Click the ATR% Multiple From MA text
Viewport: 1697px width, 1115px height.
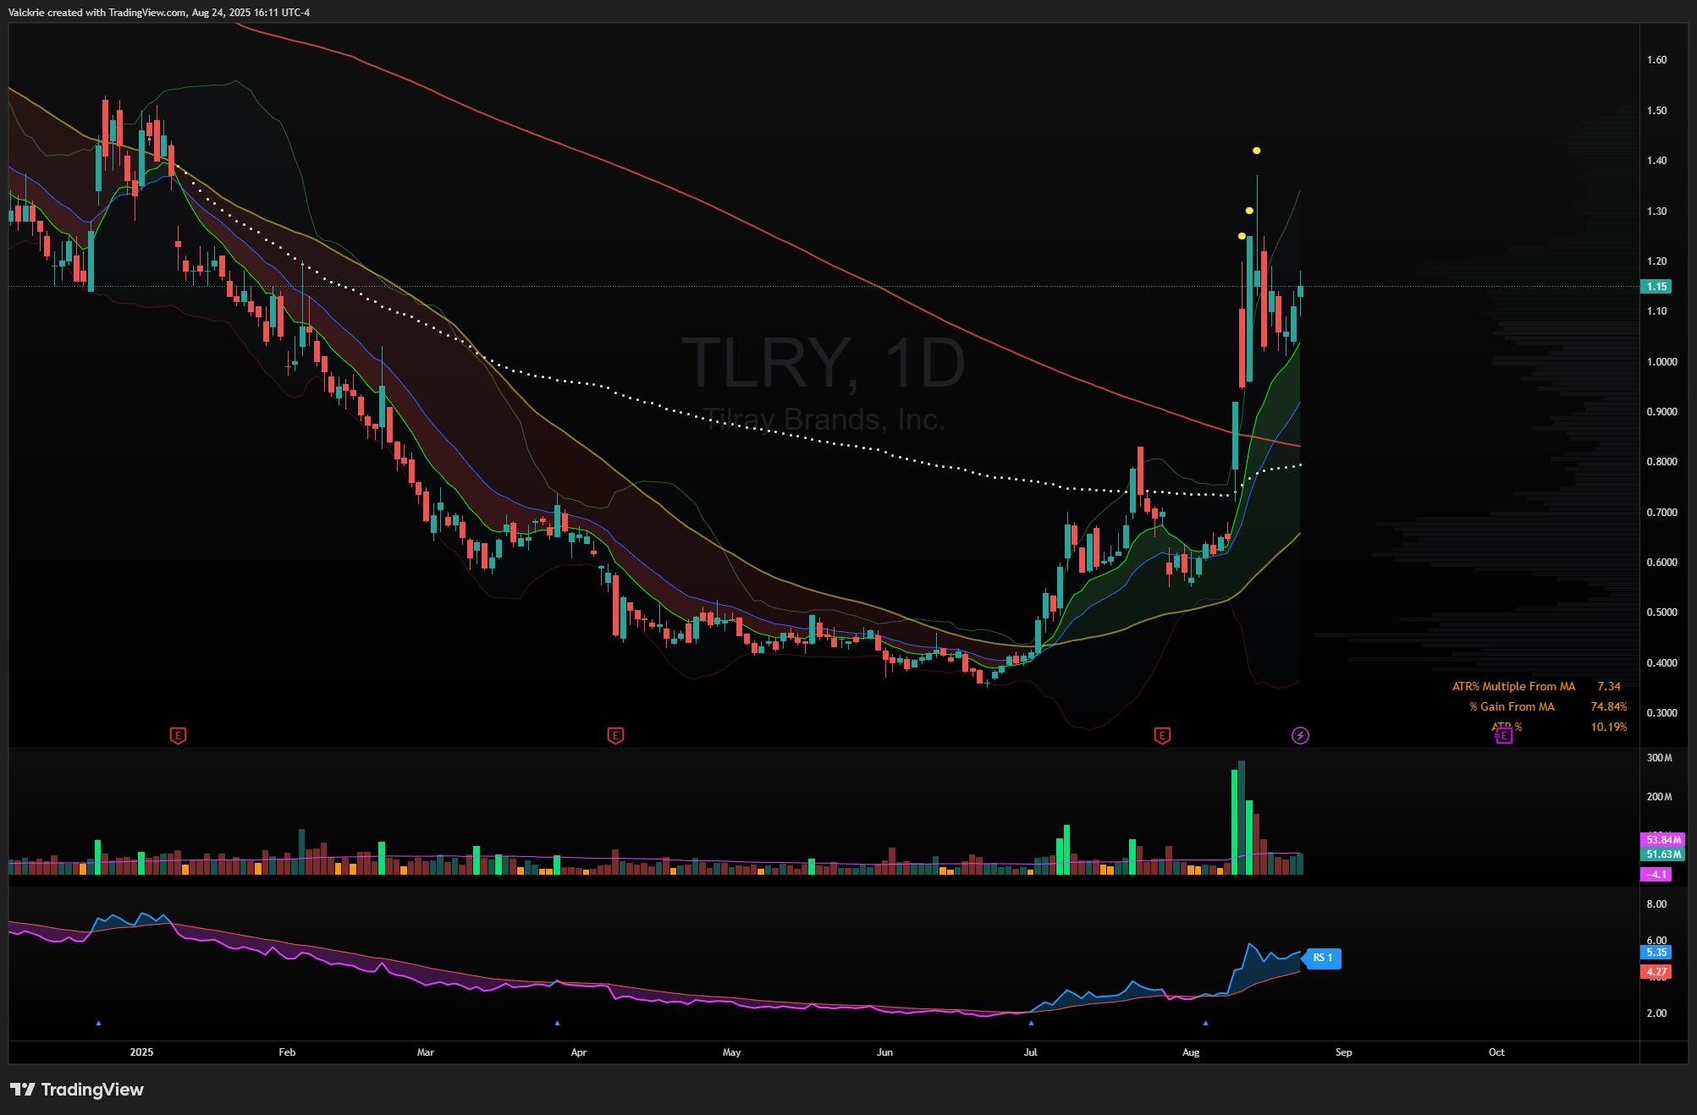pyautogui.click(x=1513, y=686)
